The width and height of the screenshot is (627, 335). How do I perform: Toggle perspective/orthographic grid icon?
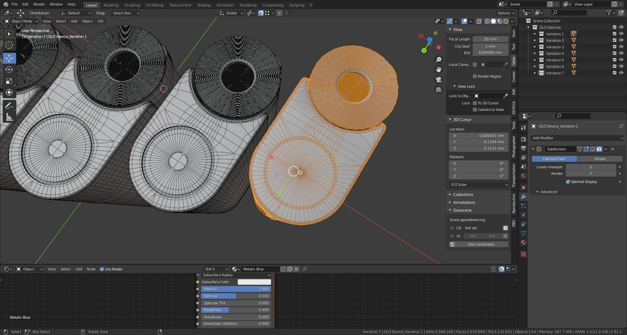(x=439, y=90)
